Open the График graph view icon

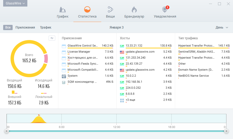[63, 10]
